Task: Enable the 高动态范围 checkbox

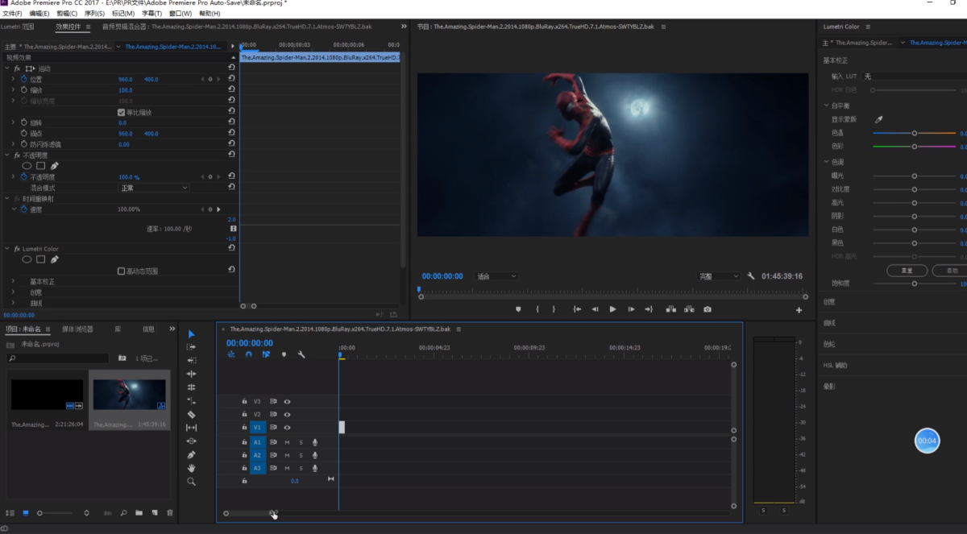Action: point(122,271)
